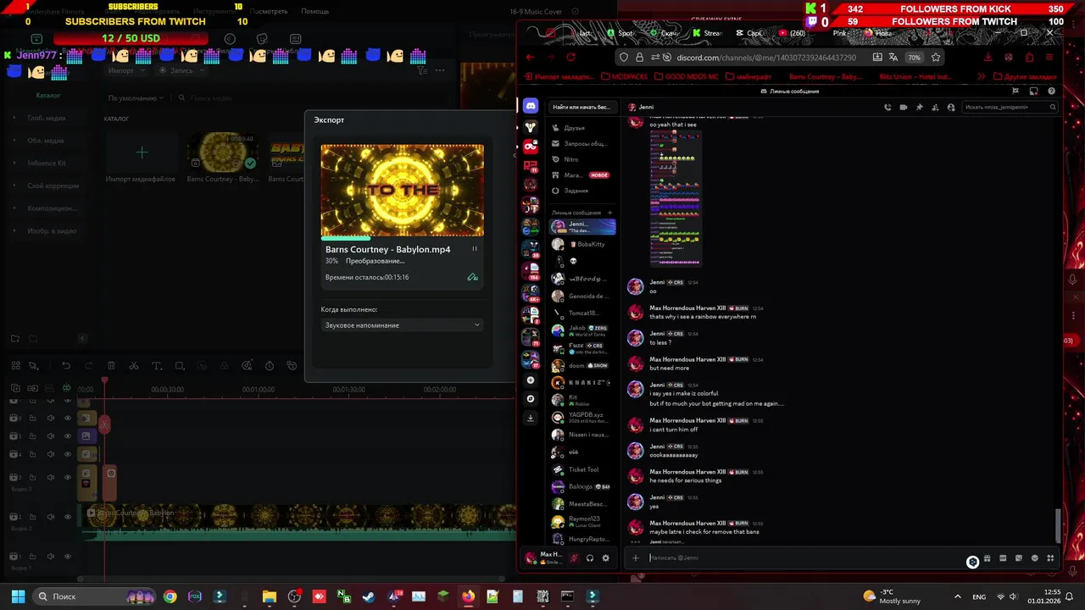Open pinned messages in Discord chat
The height and width of the screenshot is (610, 1085).
[x=920, y=108]
